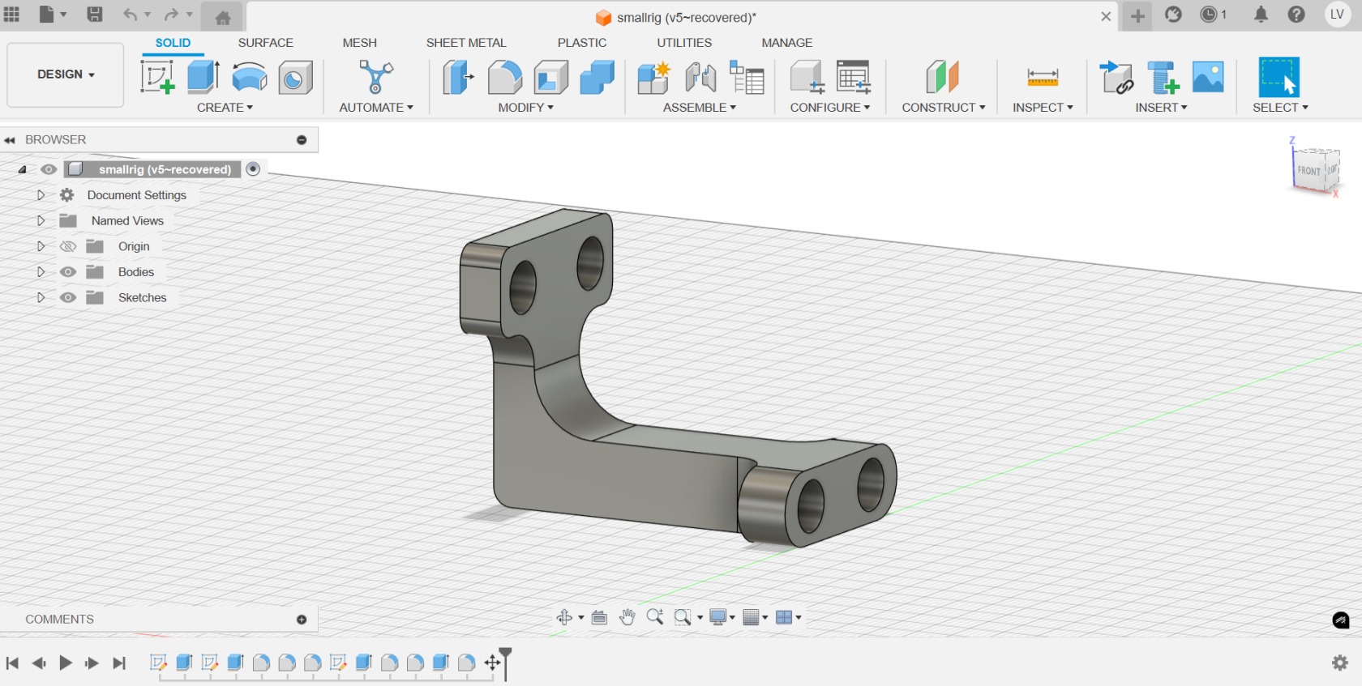Play the timeline history
The image size is (1362, 686).
(66, 663)
